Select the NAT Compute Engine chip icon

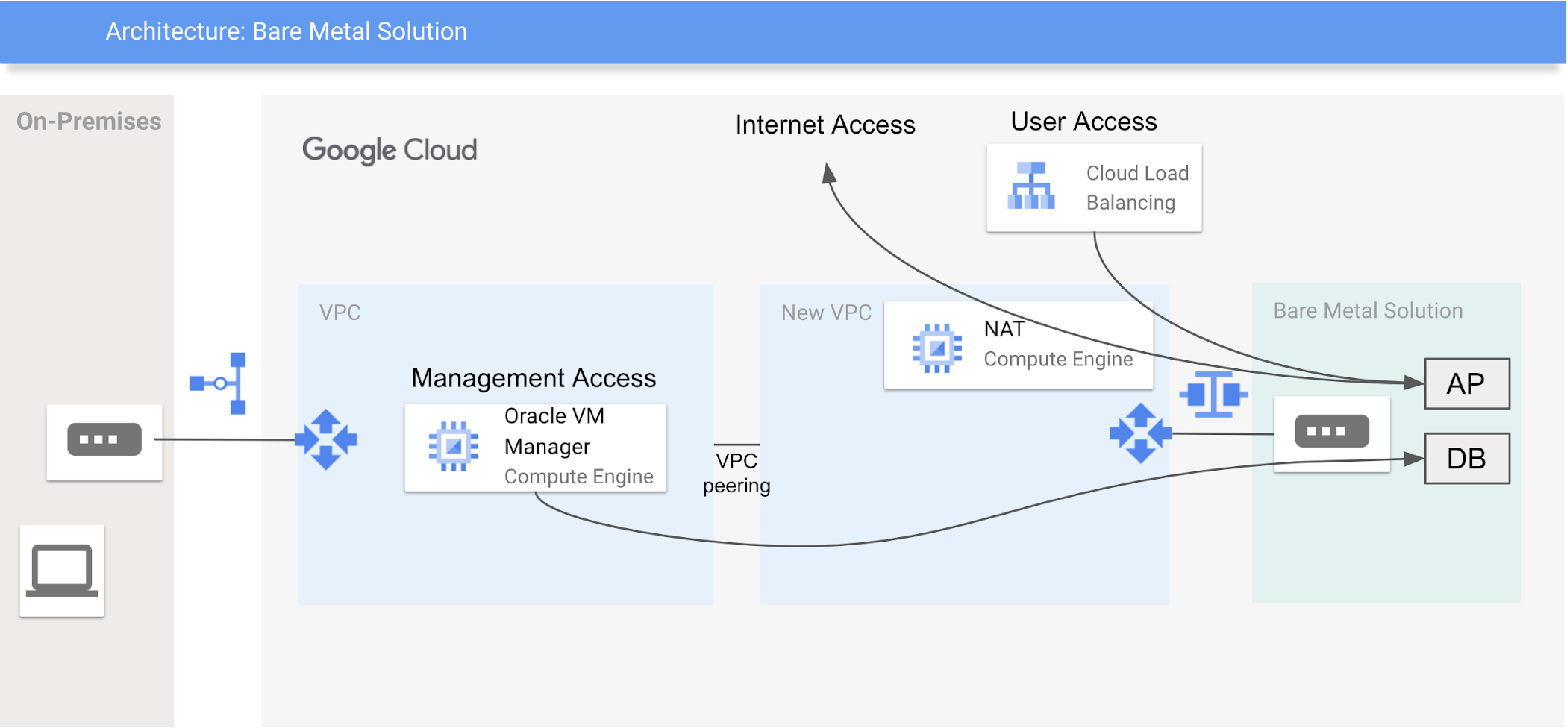click(937, 348)
